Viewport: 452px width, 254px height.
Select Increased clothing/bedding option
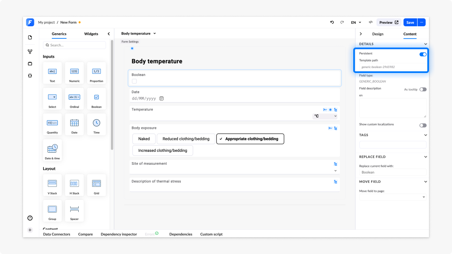point(162,150)
